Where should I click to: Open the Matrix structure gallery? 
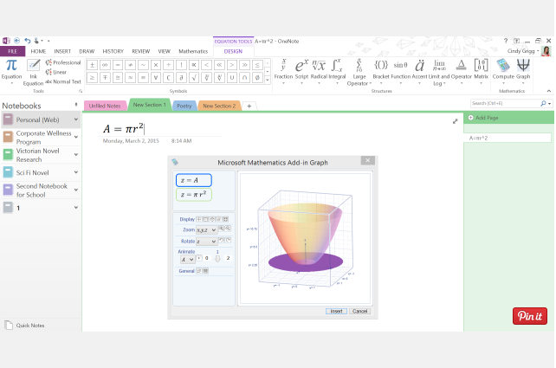[x=482, y=72]
